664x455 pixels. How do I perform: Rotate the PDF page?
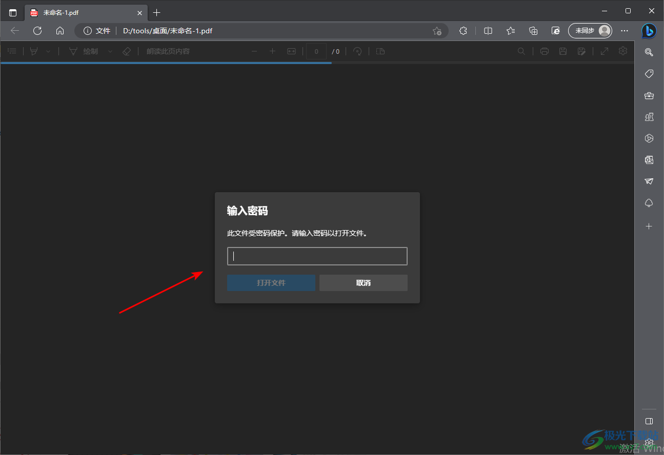(x=358, y=51)
